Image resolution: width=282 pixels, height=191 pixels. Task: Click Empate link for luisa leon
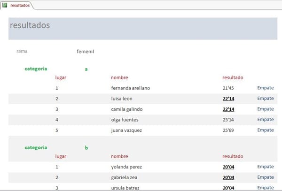266,99
